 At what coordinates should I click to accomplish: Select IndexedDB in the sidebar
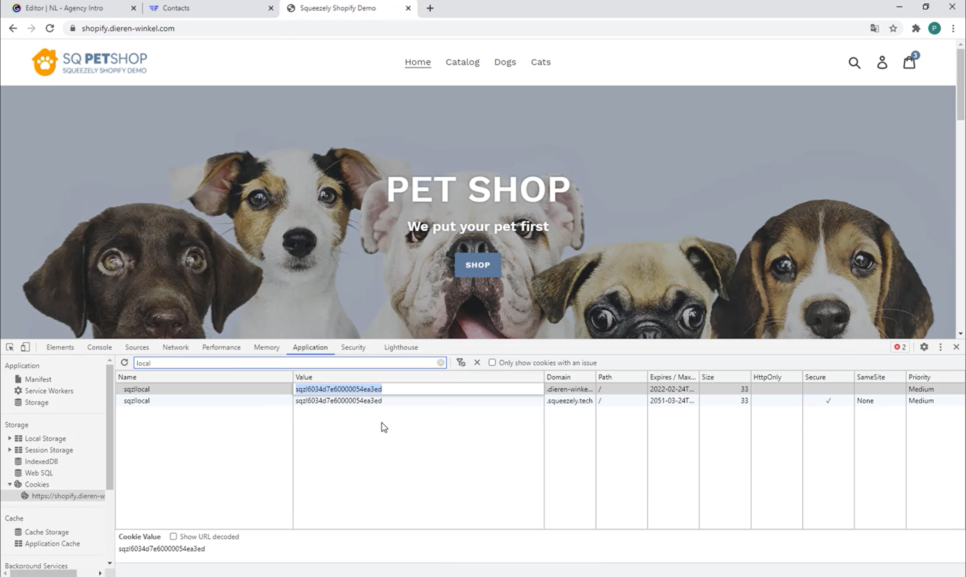click(x=41, y=461)
